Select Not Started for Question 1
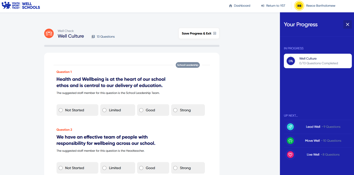This screenshot has width=354, height=175. (77, 110)
